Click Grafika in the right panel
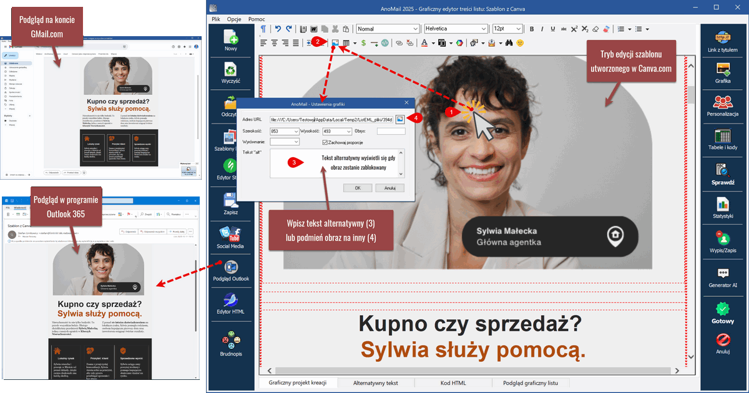 (x=723, y=72)
